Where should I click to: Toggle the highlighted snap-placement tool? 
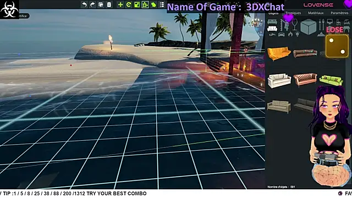coord(145,4)
